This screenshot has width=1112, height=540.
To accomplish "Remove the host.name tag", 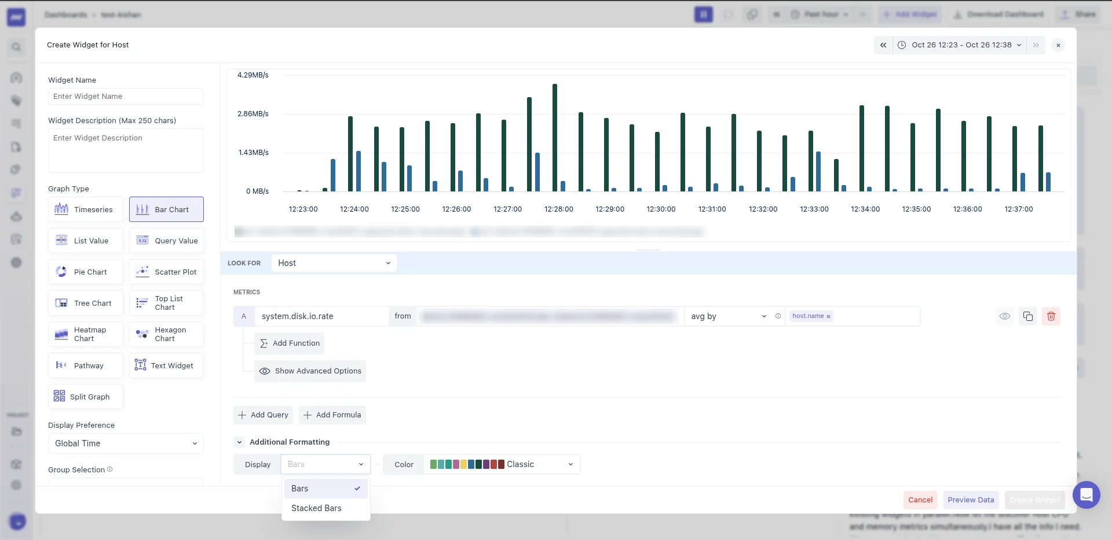I will point(828,316).
